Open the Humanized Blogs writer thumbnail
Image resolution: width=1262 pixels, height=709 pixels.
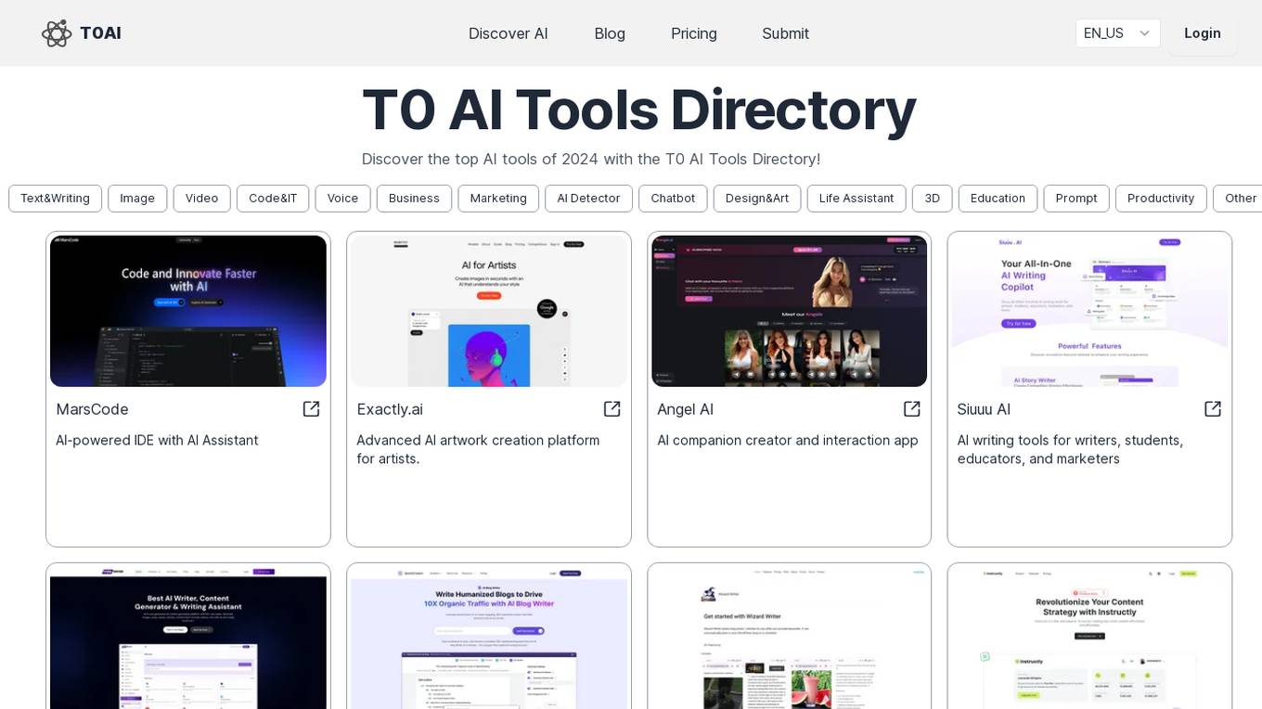(489, 638)
